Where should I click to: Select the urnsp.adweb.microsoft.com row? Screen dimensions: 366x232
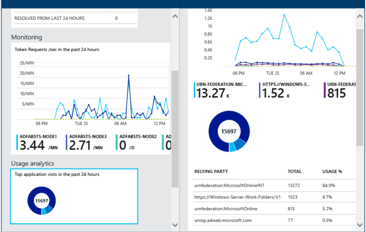point(269,220)
